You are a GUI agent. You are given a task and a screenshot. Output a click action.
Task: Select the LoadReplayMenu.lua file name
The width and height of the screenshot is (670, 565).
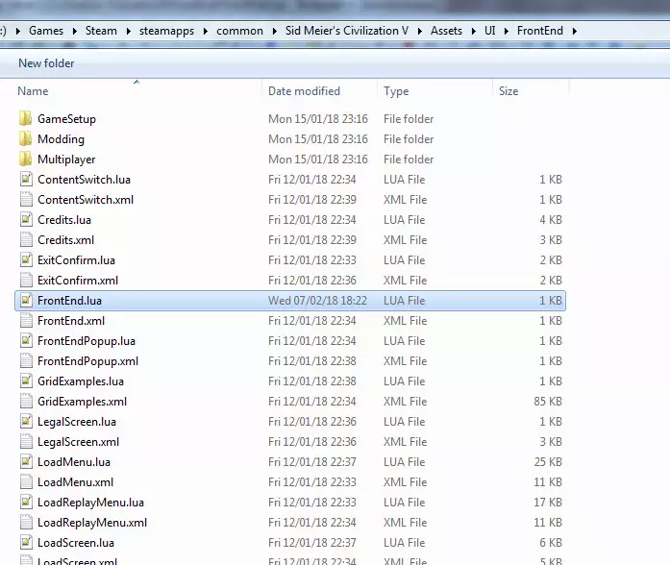coord(90,503)
